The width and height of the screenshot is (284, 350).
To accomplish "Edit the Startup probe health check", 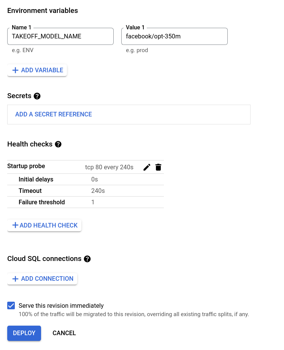I will click(x=147, y=167).
